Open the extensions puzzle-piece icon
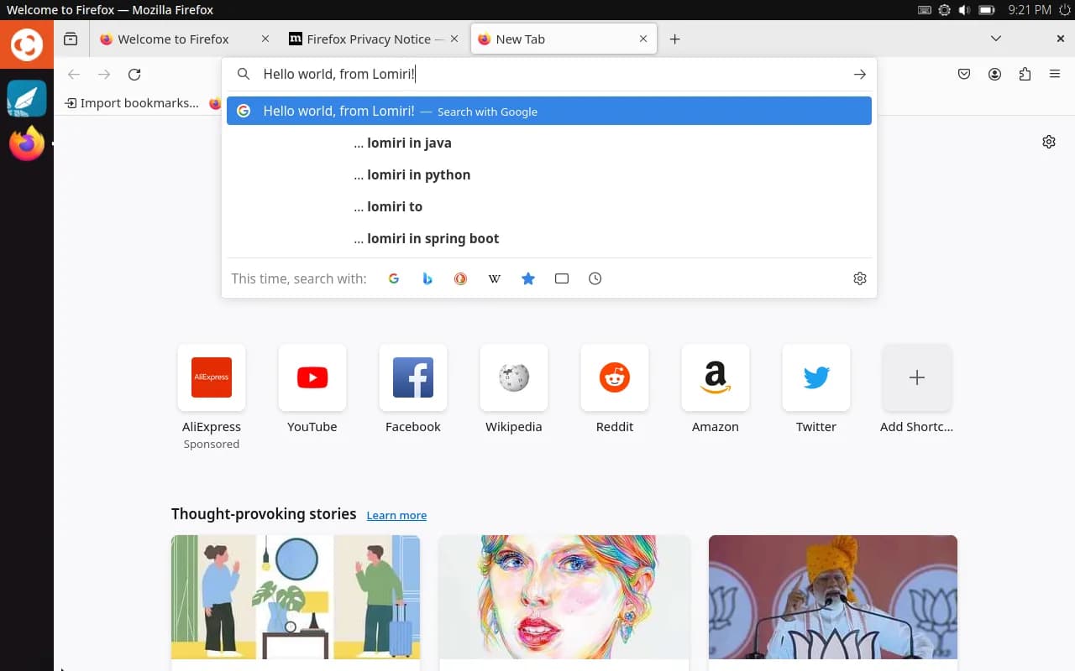 (1025, 74)
